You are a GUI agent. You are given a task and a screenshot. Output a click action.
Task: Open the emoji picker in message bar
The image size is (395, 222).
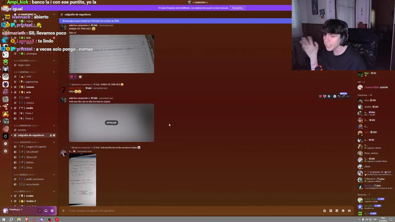click(x=343, y=211)
